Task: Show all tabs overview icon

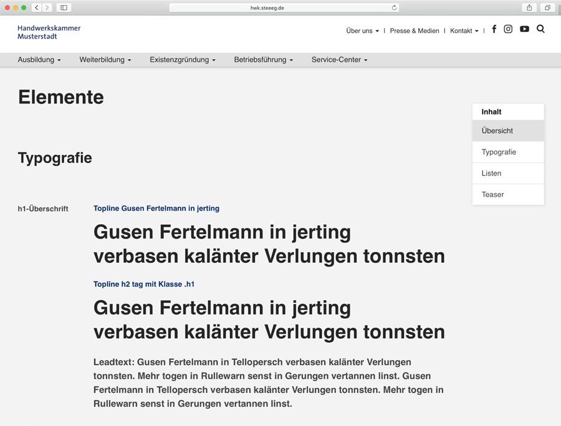Action: (x=547, y=7)
